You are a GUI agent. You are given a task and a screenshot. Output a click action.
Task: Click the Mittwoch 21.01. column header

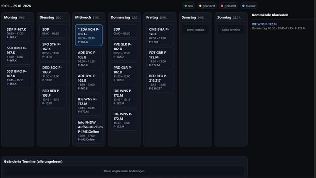coord(88,17)
